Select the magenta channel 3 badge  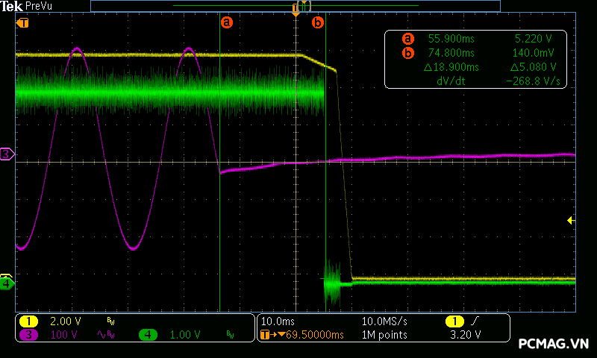pyautogui.click(x=28, y=335)
